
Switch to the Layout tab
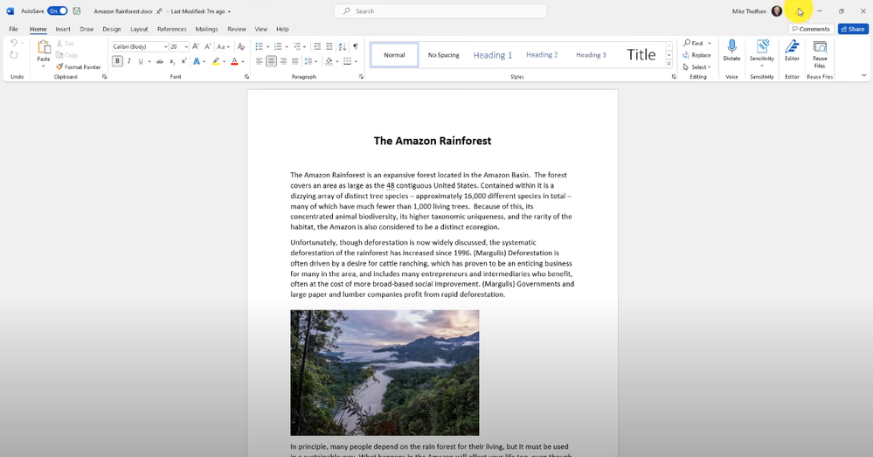click(139, 29)
